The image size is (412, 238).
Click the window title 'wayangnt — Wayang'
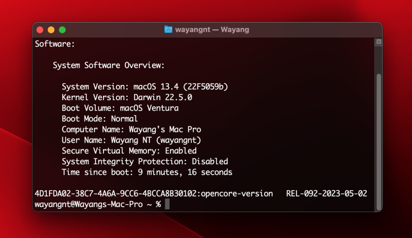point(212,29)
